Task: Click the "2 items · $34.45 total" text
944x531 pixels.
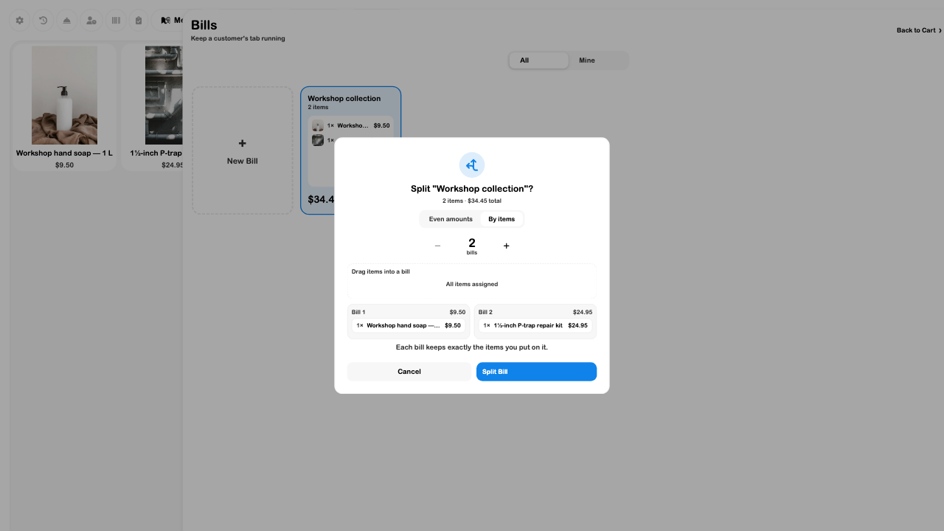Action: click(472, 201)
